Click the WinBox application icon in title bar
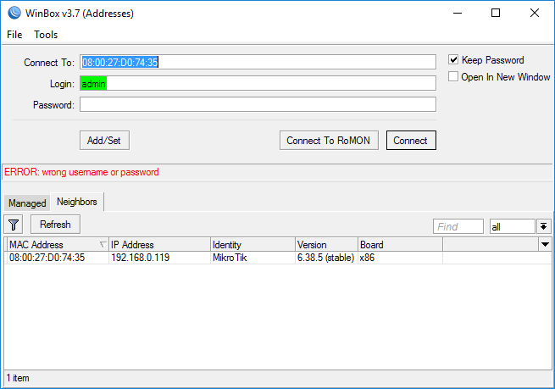The width and height of the screenshot is (555, 389). coord(14,13)
